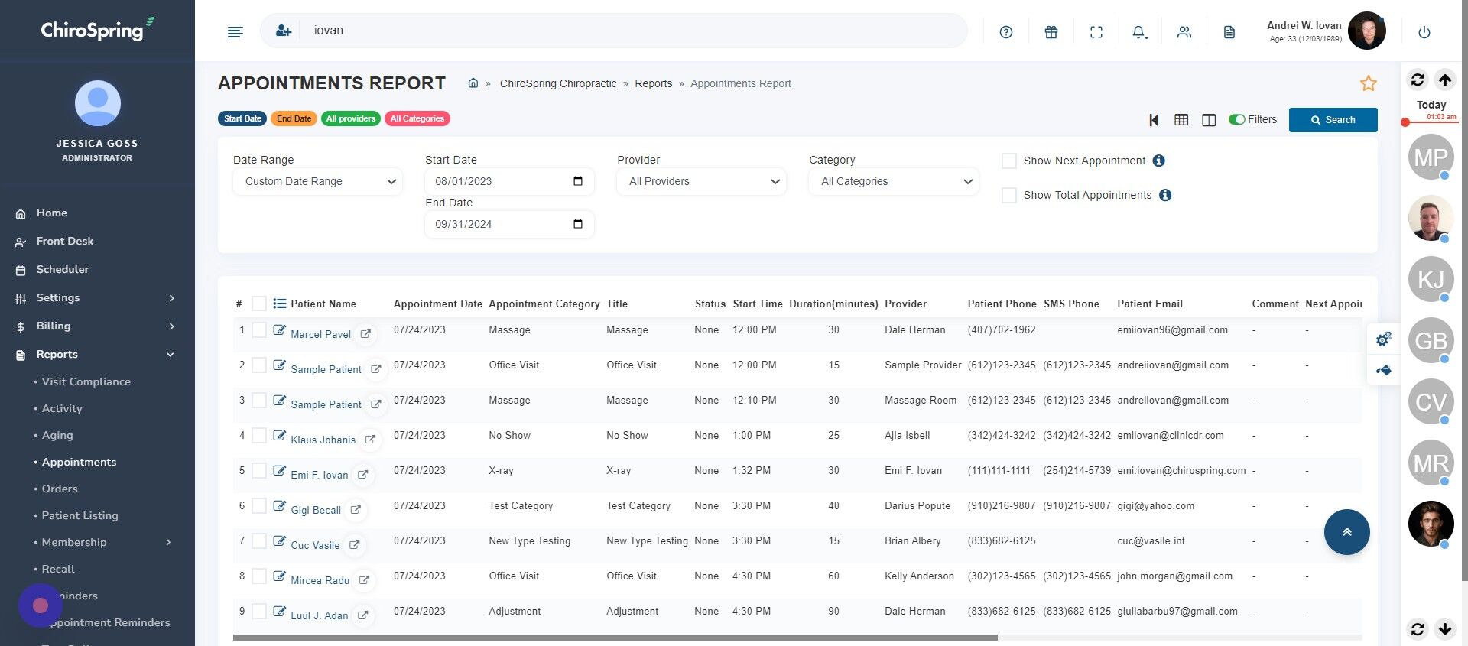Screen dimensions: 1468x646
Task: Open the gift box icon
Action: point(1051,32)
